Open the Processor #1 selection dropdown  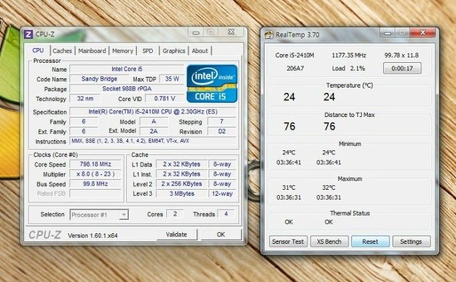[x=99, y=215]
